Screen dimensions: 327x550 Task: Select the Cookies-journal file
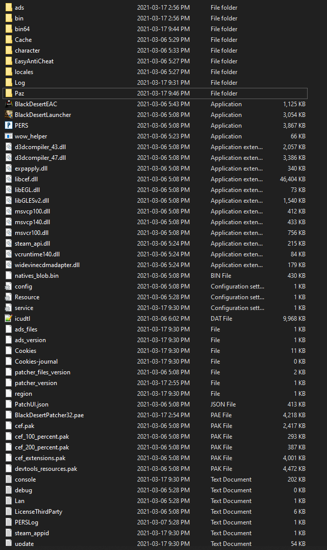(36, 362)
